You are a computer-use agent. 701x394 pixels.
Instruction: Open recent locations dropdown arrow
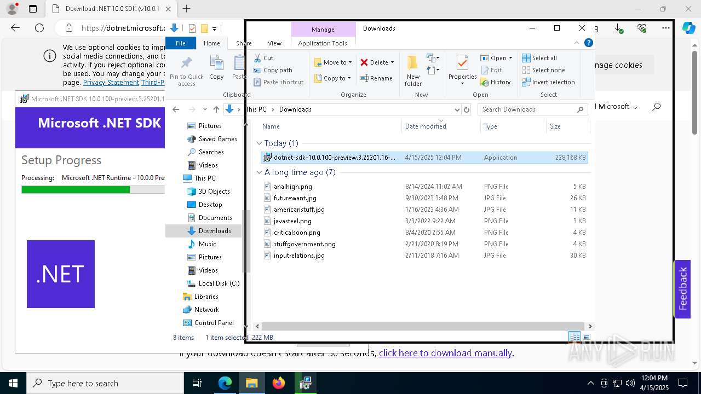(204, 109)
